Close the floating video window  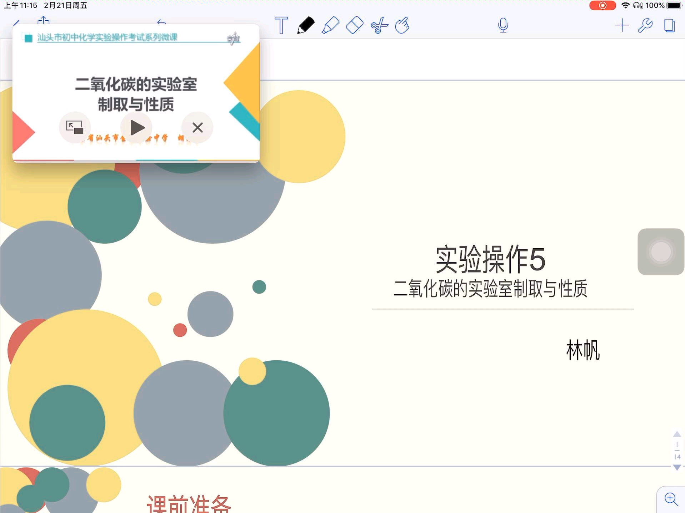tap(197, 127)
